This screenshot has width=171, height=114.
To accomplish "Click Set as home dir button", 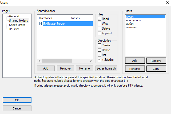I will pos(106,68).
